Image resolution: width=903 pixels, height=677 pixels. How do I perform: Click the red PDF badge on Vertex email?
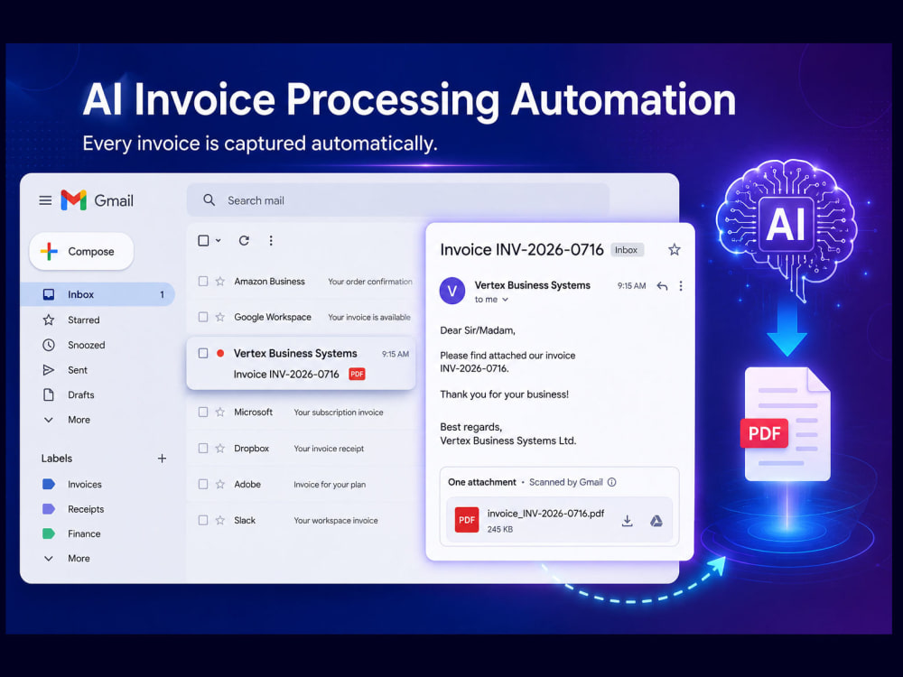pyautogui.click(x=357, y=375)
